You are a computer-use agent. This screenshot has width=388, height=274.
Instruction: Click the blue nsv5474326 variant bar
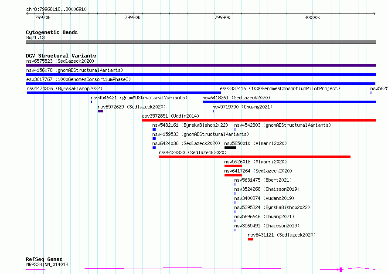coord(123,93)
